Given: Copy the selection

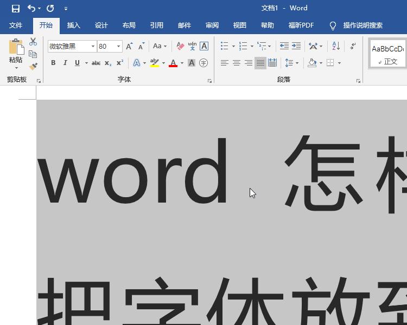Looking at the screenshot, I should point(33,54).
